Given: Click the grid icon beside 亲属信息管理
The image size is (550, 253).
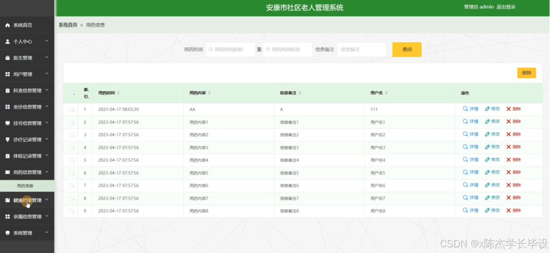Looking at the screenshot, I should point(8,216).
